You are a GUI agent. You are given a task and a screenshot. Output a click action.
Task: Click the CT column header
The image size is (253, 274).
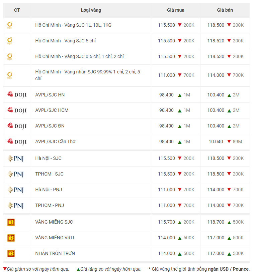[17, 10]
